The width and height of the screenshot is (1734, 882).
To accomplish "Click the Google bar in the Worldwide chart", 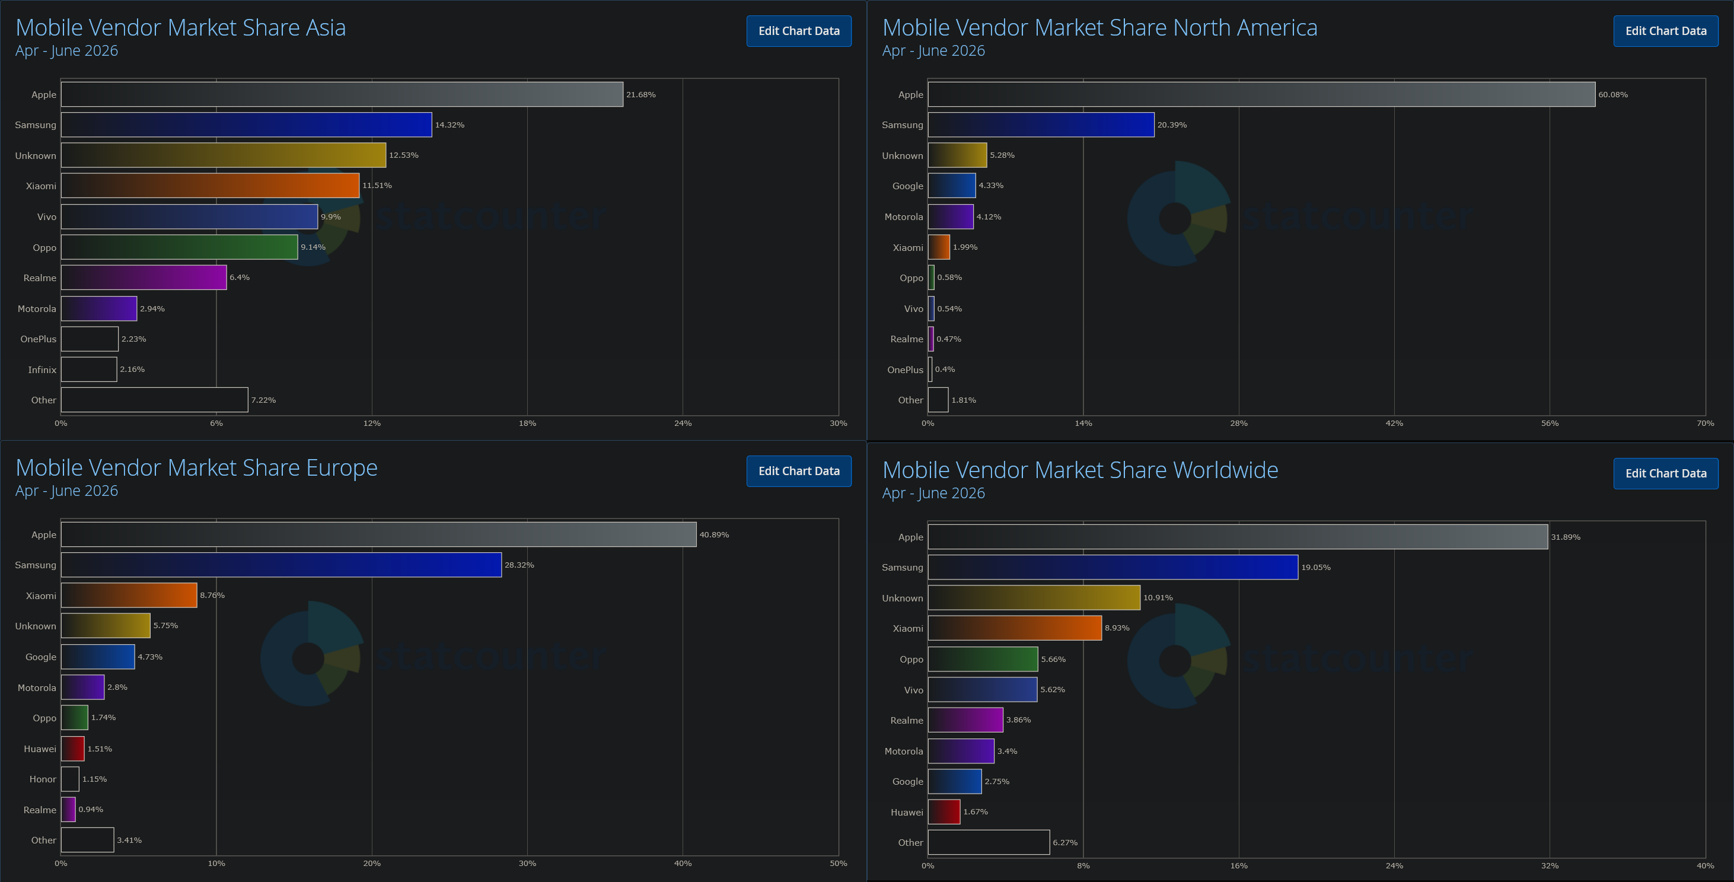I will pyautogui.click(x=955, y=781).
